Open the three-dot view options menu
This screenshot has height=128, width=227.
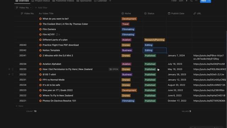[x=196, y=1]
